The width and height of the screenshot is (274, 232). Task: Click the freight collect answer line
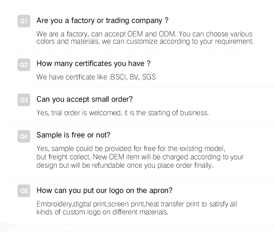(x=140, y=157)
